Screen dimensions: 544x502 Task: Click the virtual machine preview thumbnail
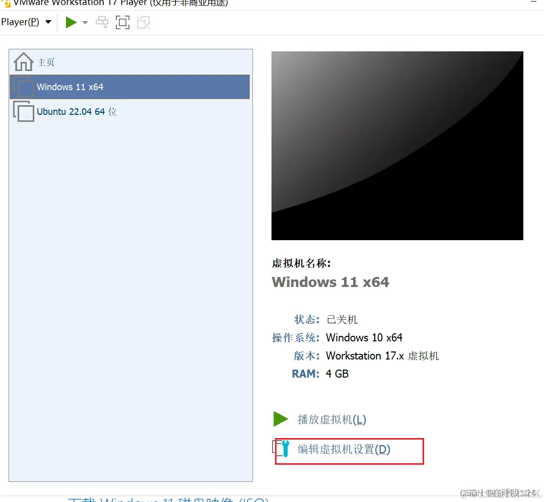coord(397,146)
